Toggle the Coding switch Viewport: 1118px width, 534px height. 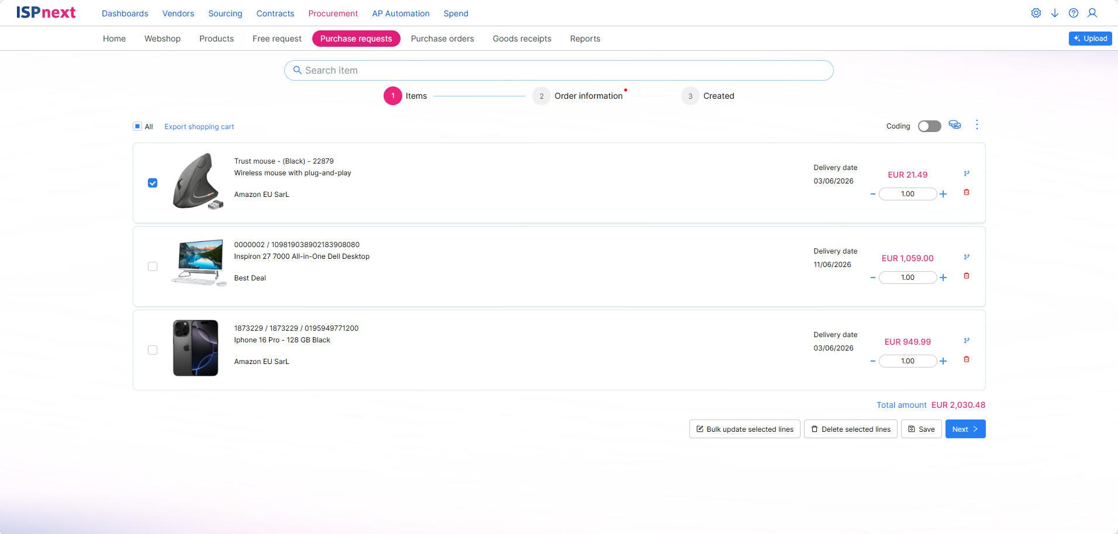pos(929,126)
